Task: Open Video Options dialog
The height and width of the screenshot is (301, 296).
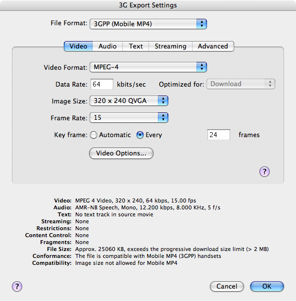Action: 121,153
